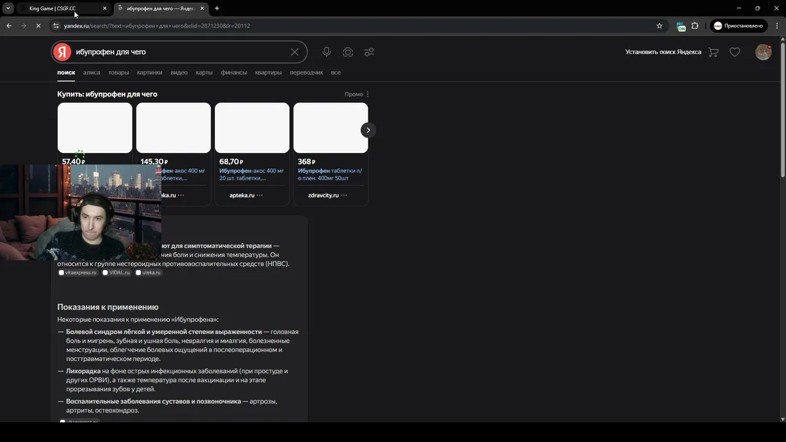Switch to видео tab
The height and width of the screenshot is (442, 786).
click(179, 72)
